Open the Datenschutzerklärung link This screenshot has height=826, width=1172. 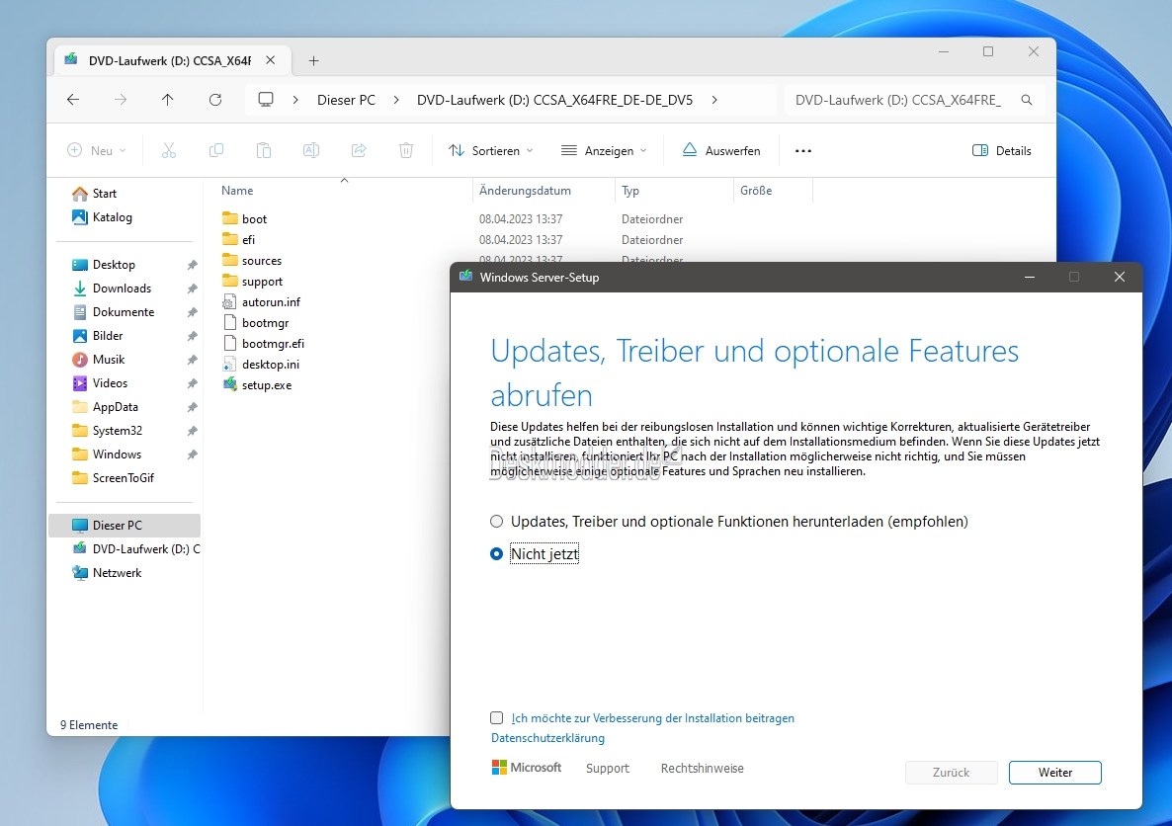[x=547, y=738]
